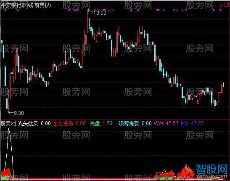Click the 13.38 high price label
The image size is (230, 181).
pyautogui.click(x=100, y=13)
